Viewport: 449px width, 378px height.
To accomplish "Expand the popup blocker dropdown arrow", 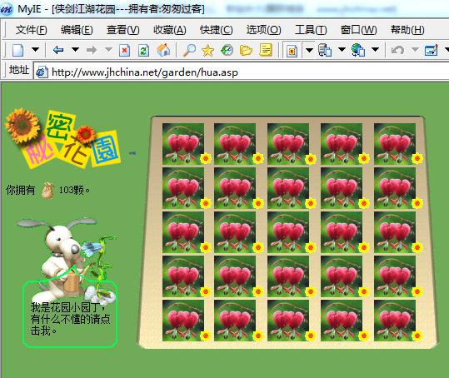I will click(309, 50).
